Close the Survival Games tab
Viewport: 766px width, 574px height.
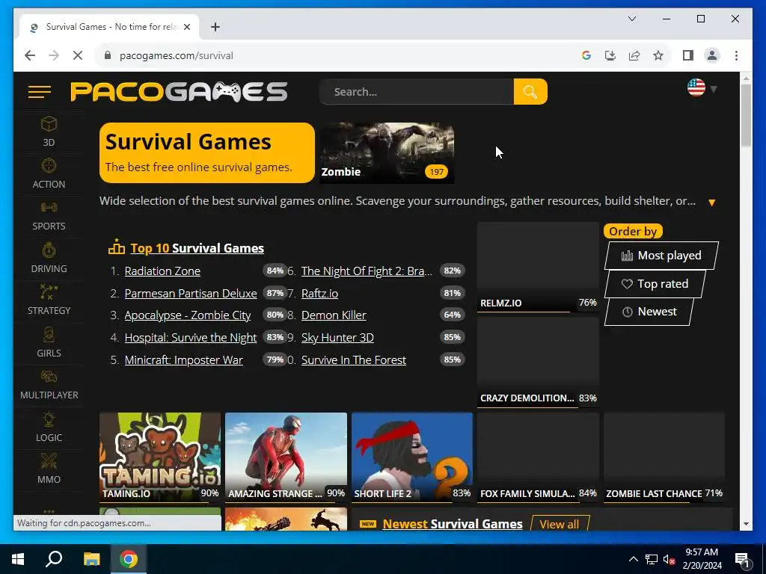(186, 27)
